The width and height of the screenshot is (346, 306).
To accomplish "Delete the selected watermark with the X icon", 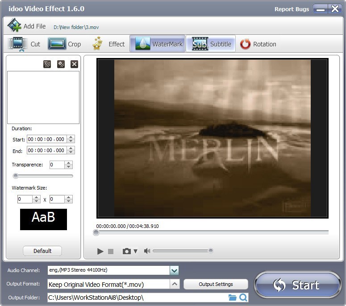I will (75, 64).
